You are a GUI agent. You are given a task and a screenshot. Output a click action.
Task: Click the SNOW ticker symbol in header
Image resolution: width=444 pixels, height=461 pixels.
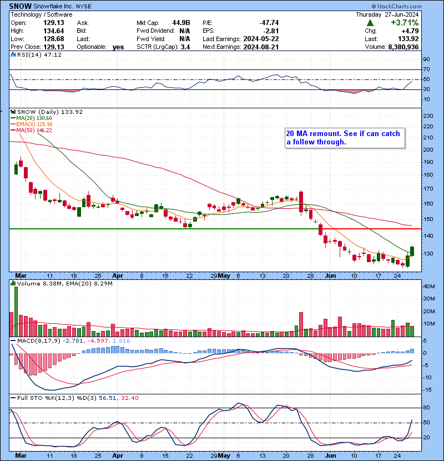(x=21, y=6)
